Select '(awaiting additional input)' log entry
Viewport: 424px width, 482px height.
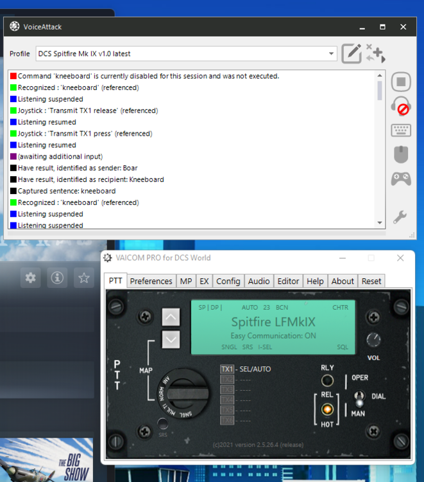[x=56, y=157]
